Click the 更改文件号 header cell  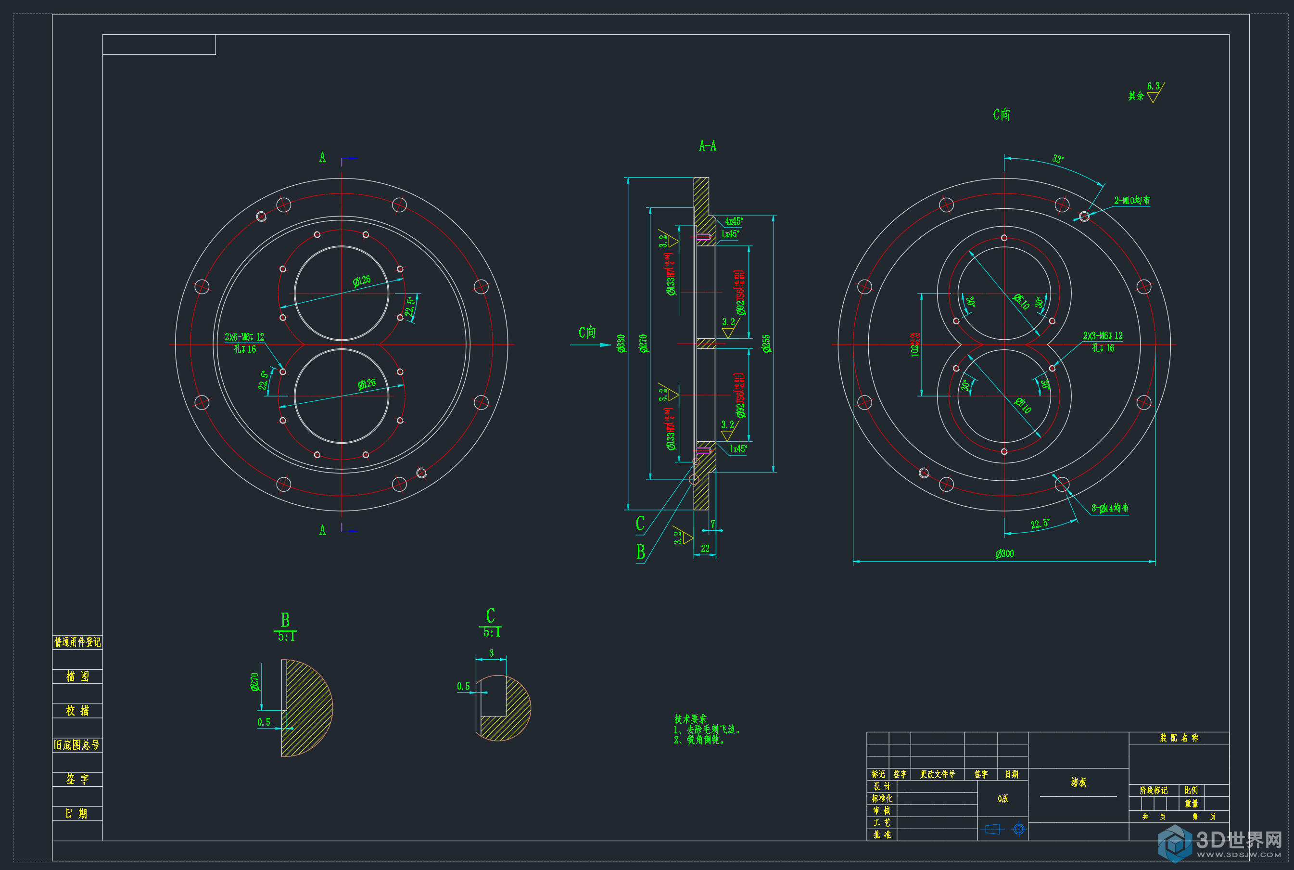(938, 774)
